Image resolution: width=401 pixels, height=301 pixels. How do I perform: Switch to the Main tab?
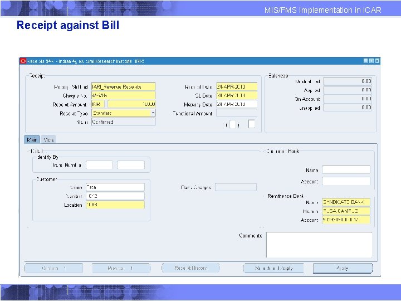point(32,139)
